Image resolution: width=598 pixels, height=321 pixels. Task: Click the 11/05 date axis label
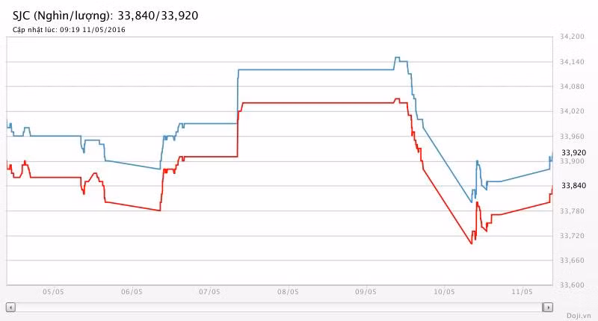click(522, 292)
